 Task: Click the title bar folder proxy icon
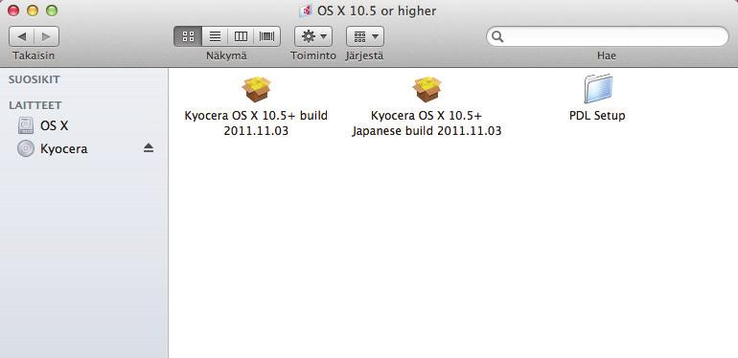tap(306, 11)
